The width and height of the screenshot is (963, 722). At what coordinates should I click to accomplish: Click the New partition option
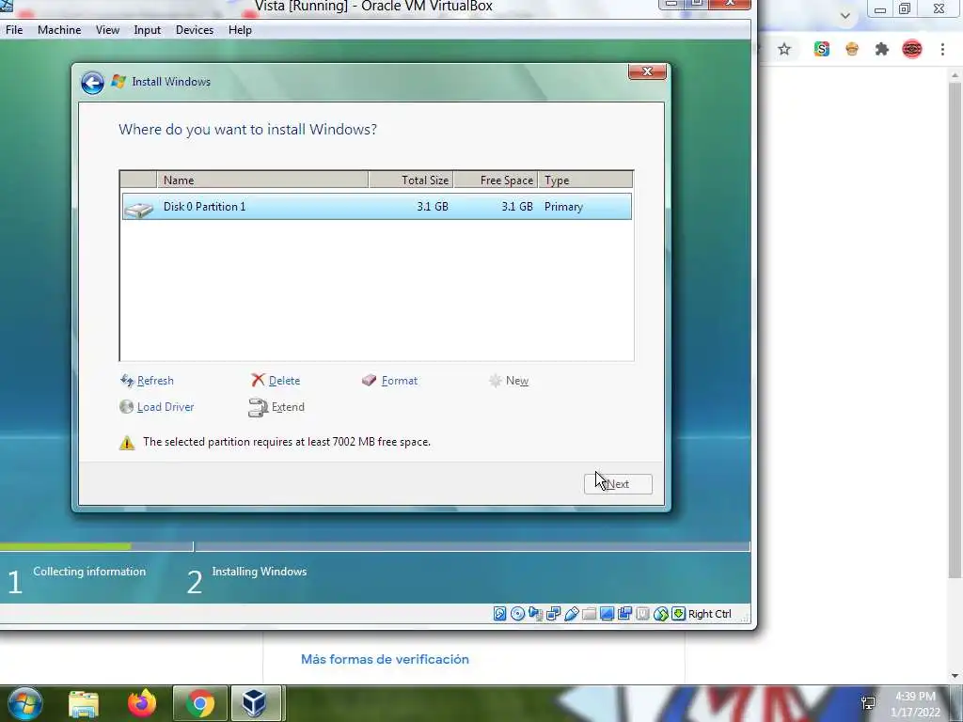tap(509, 381)
